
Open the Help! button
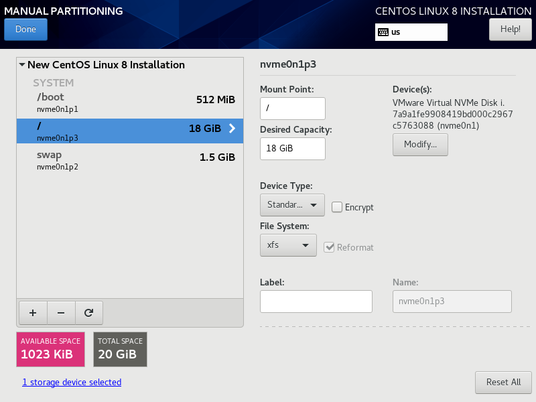pyautogui.click(x=511, y=29)
